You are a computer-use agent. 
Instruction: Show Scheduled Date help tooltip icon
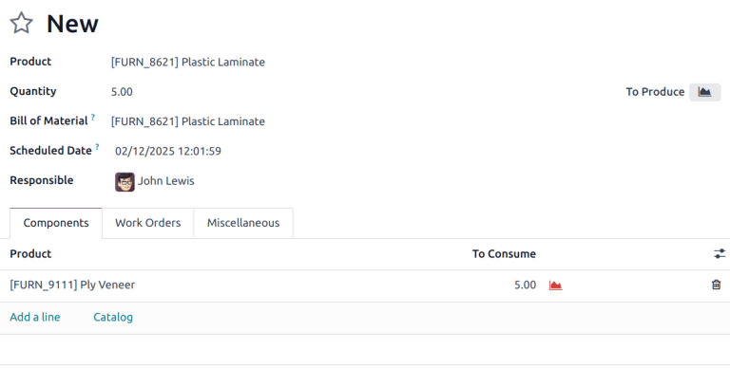pyautogui.click(x=97, y=147)
